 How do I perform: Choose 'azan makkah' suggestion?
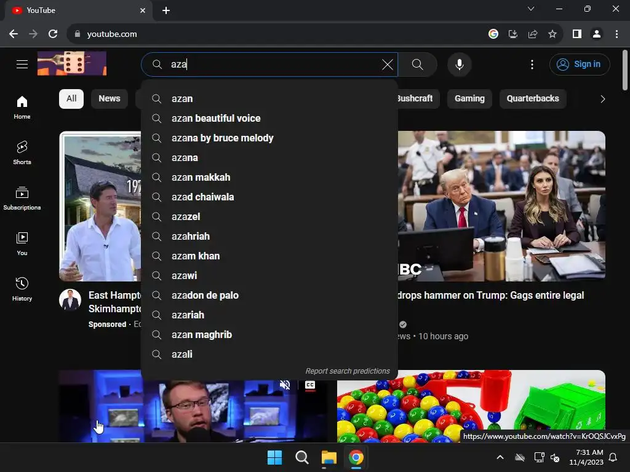click(269, 178)
